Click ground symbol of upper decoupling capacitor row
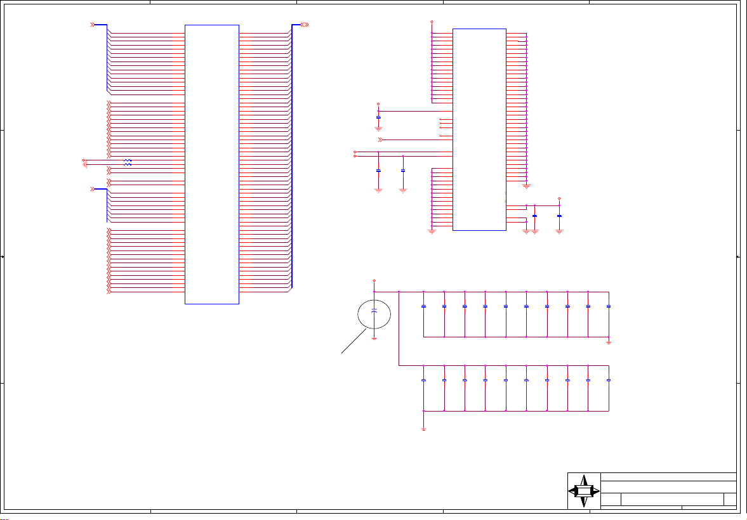The image size is (747, 520). pos(609,342)
